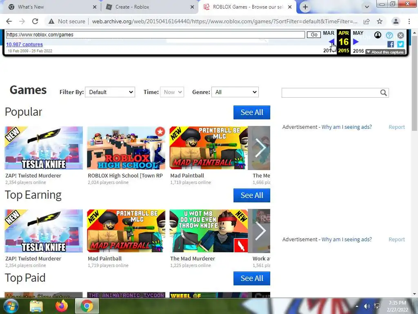Close the What's New tab
This screenshot has height=314, width=418.
pos(95,7)
